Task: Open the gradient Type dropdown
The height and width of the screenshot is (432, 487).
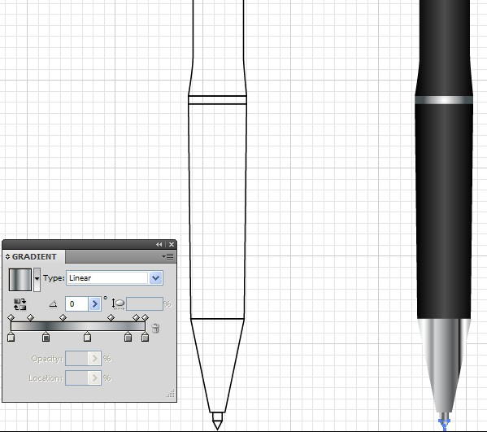Action: [x=155, y=278]
